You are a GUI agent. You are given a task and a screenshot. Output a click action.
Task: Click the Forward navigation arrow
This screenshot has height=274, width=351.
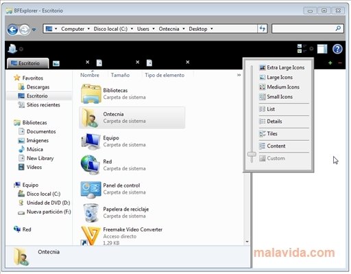[25, 30]
